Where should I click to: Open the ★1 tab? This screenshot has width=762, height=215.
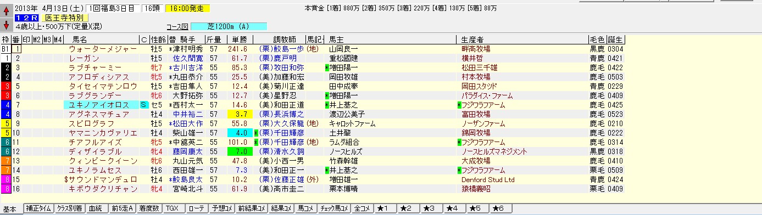coord(385,209)
